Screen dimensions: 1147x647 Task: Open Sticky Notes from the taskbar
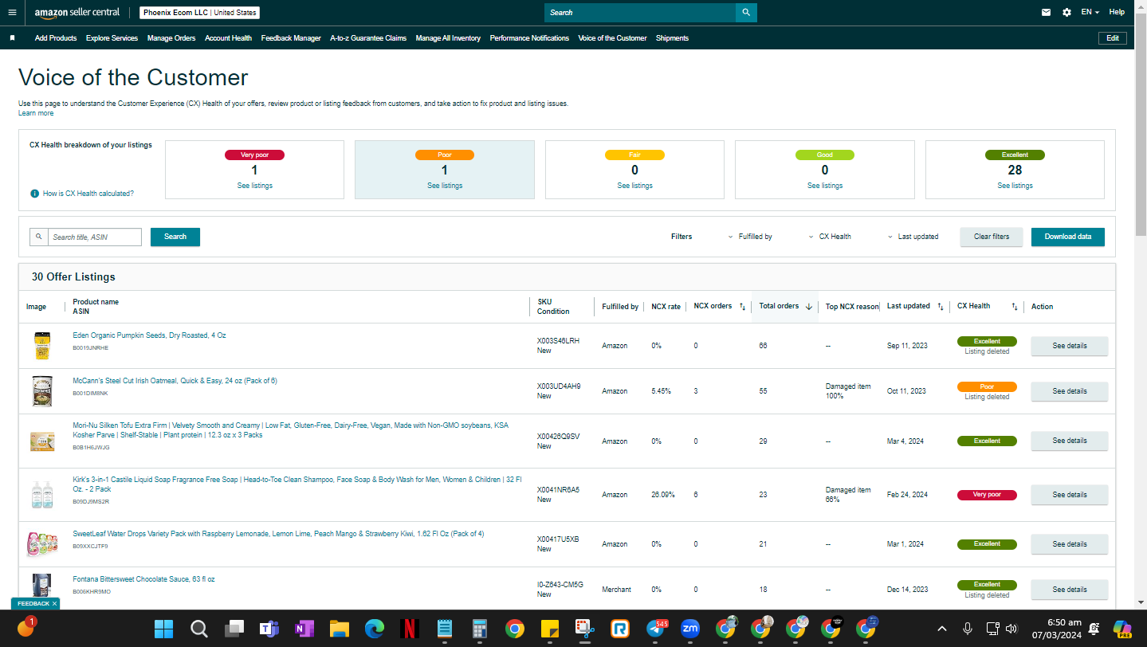(x=550, y=629)
